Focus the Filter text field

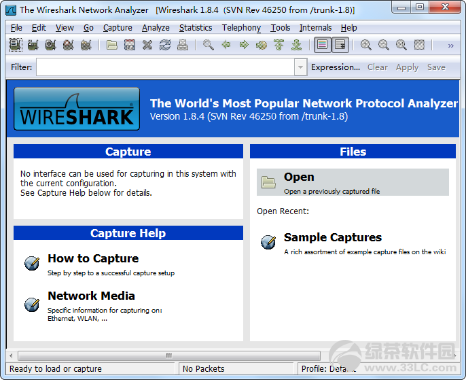click(165, 67)
